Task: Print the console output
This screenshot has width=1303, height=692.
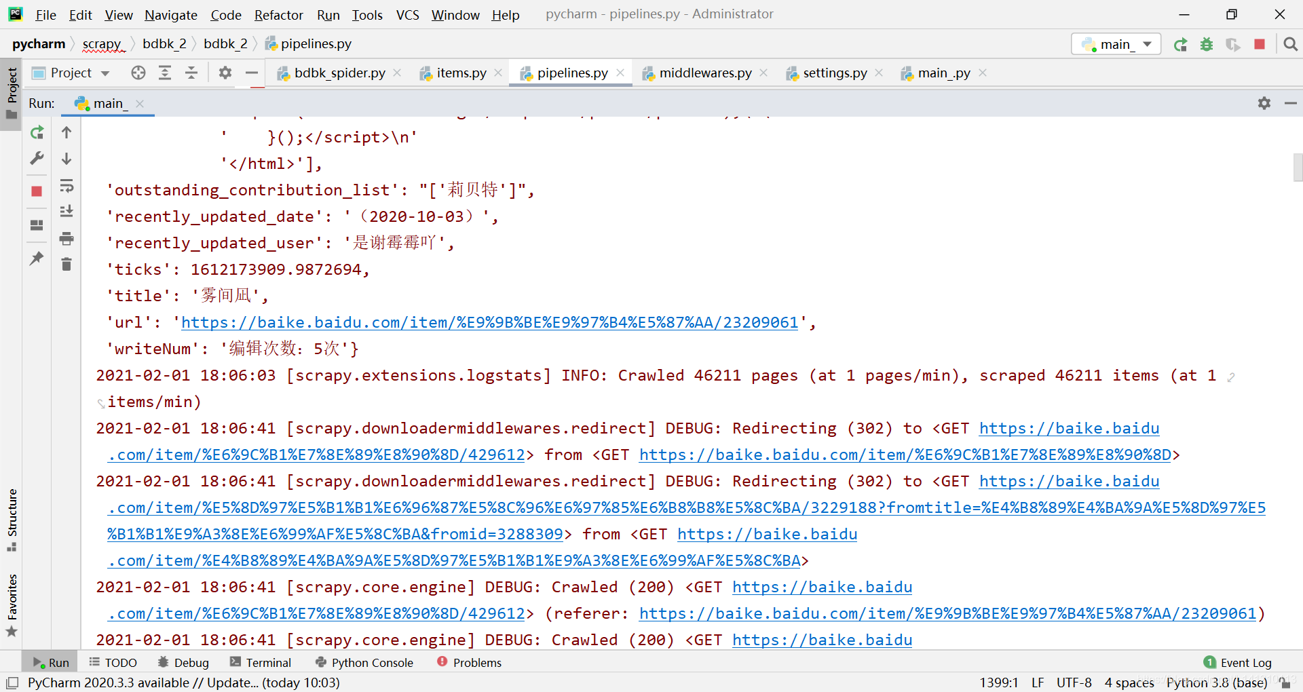Action: click(67, 238)
